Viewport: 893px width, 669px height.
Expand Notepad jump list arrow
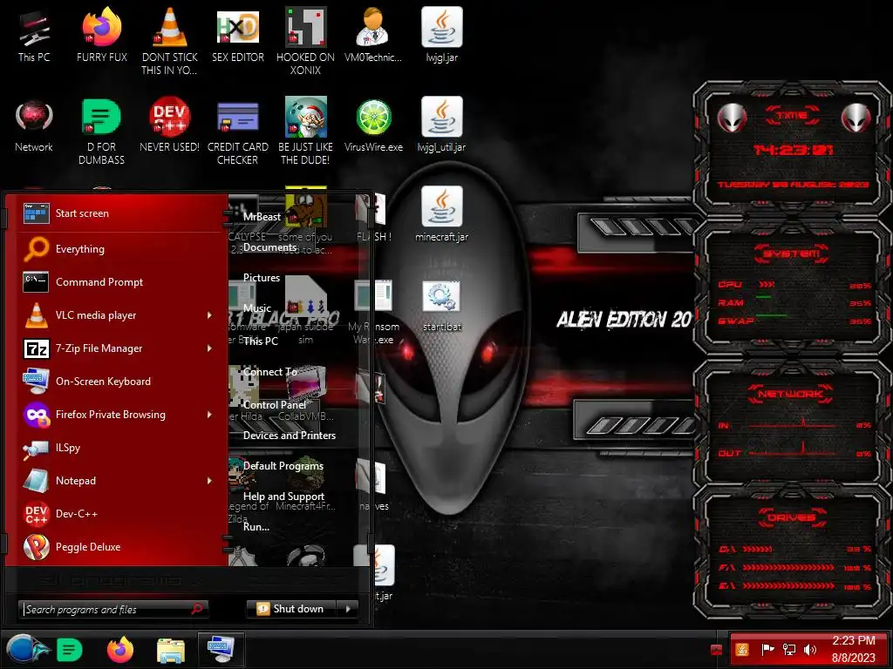click(x=209, y=481)
